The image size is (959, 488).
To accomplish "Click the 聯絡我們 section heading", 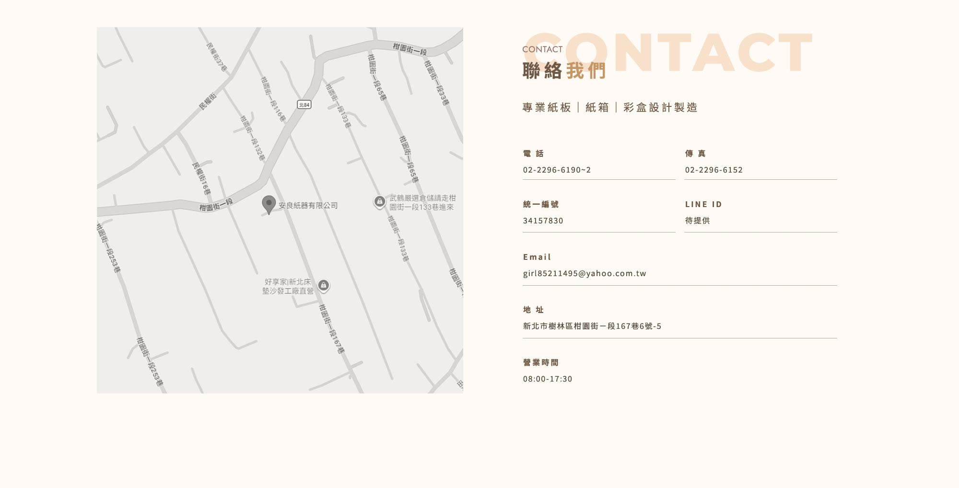I will [564, 71].
